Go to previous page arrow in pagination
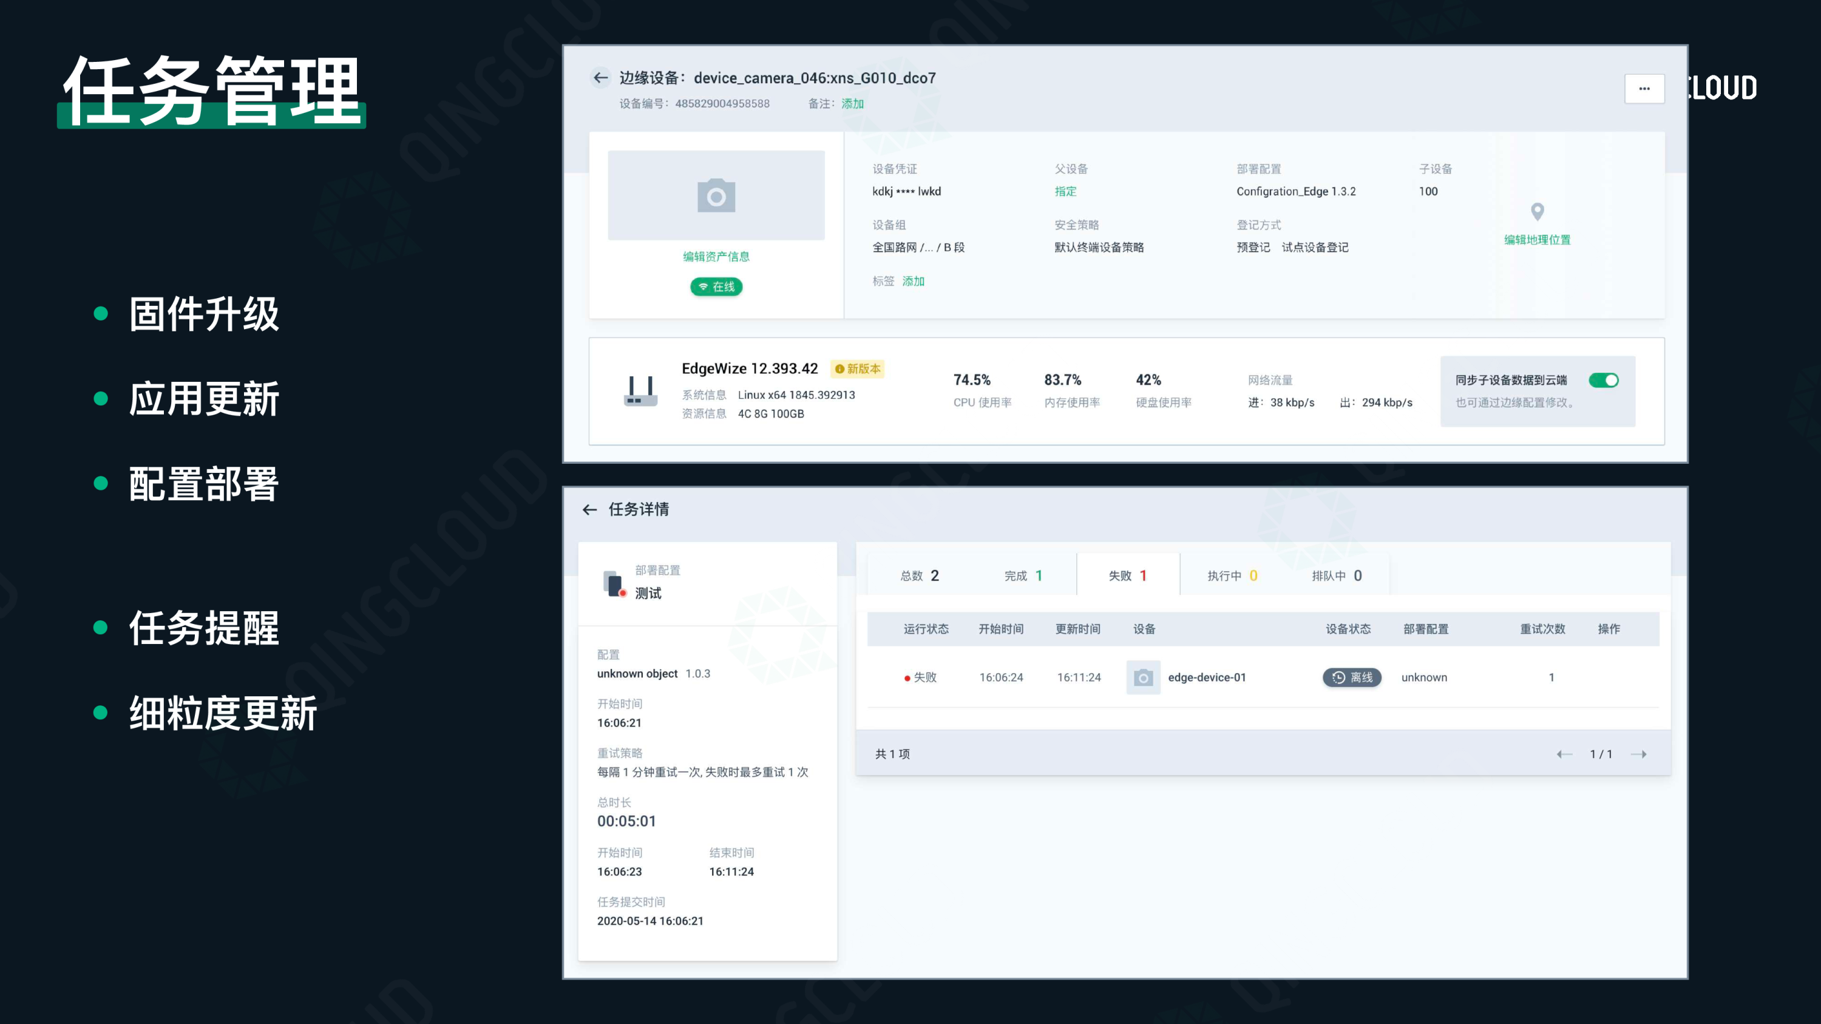Viewport: 1821px width, 1024px height. pos(1564,754)
